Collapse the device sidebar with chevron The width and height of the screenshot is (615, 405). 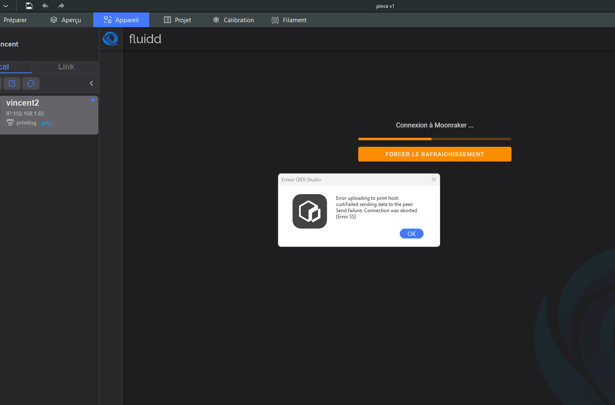[91, 83]
